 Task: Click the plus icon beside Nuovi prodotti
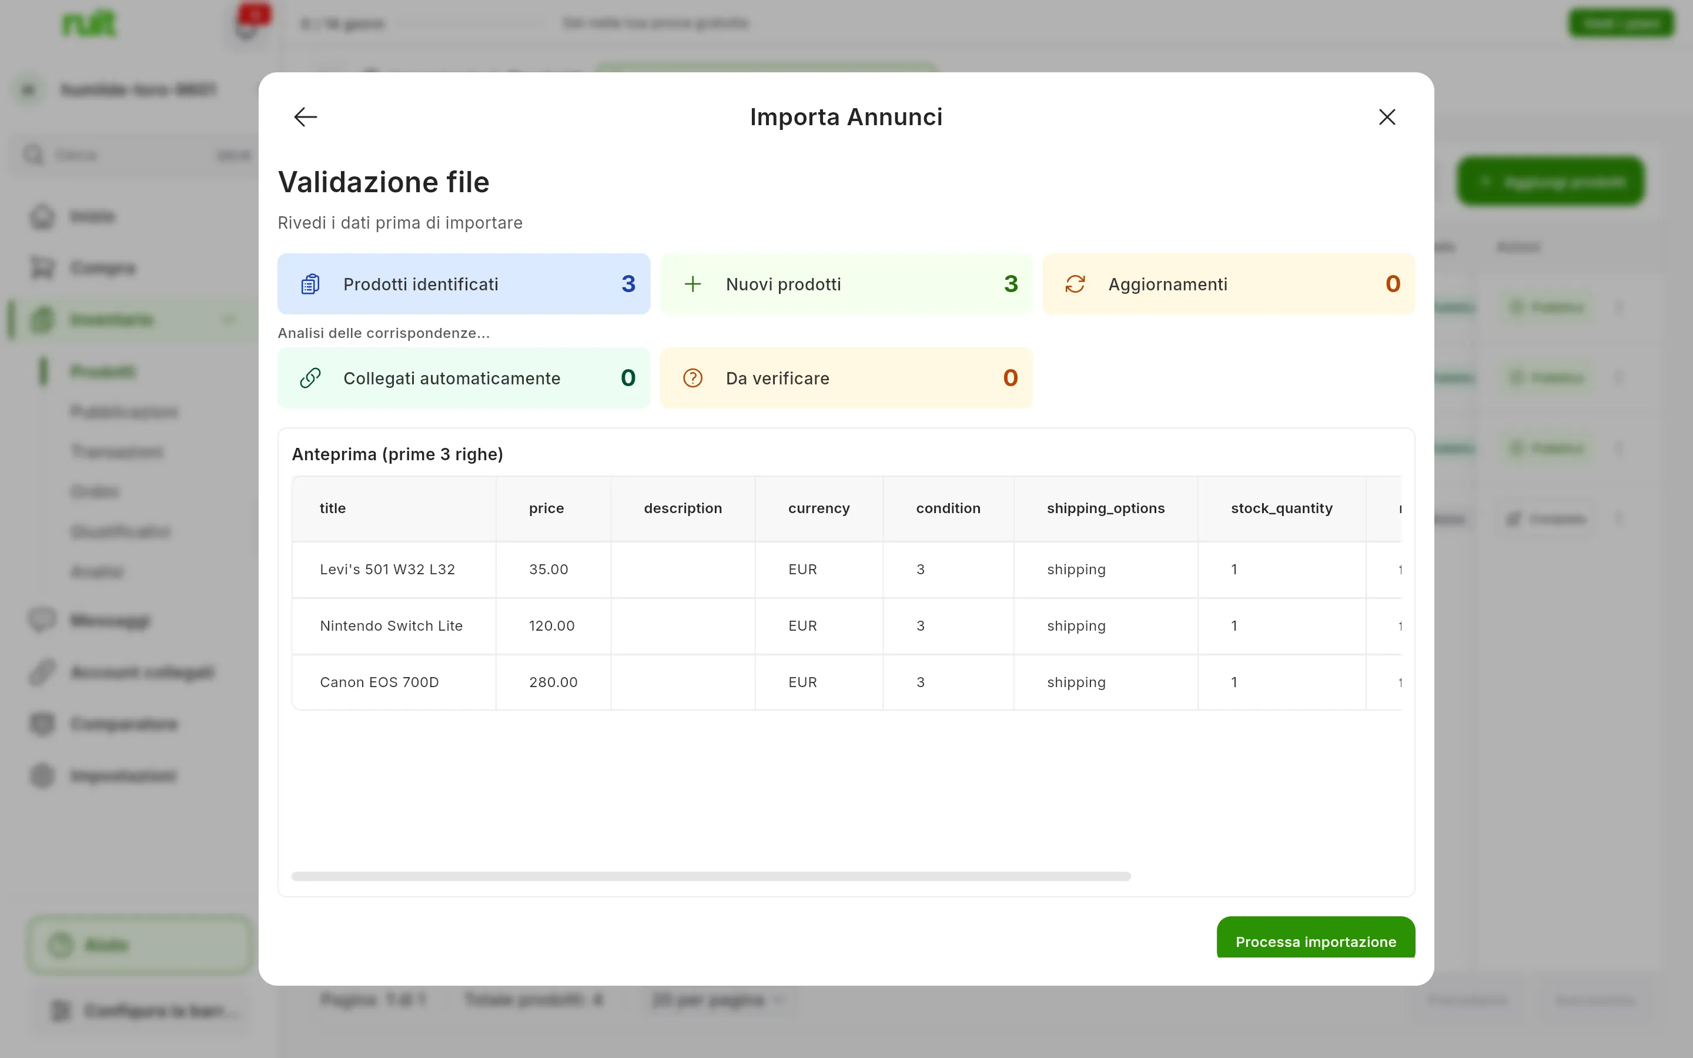(x=692, y=284)
